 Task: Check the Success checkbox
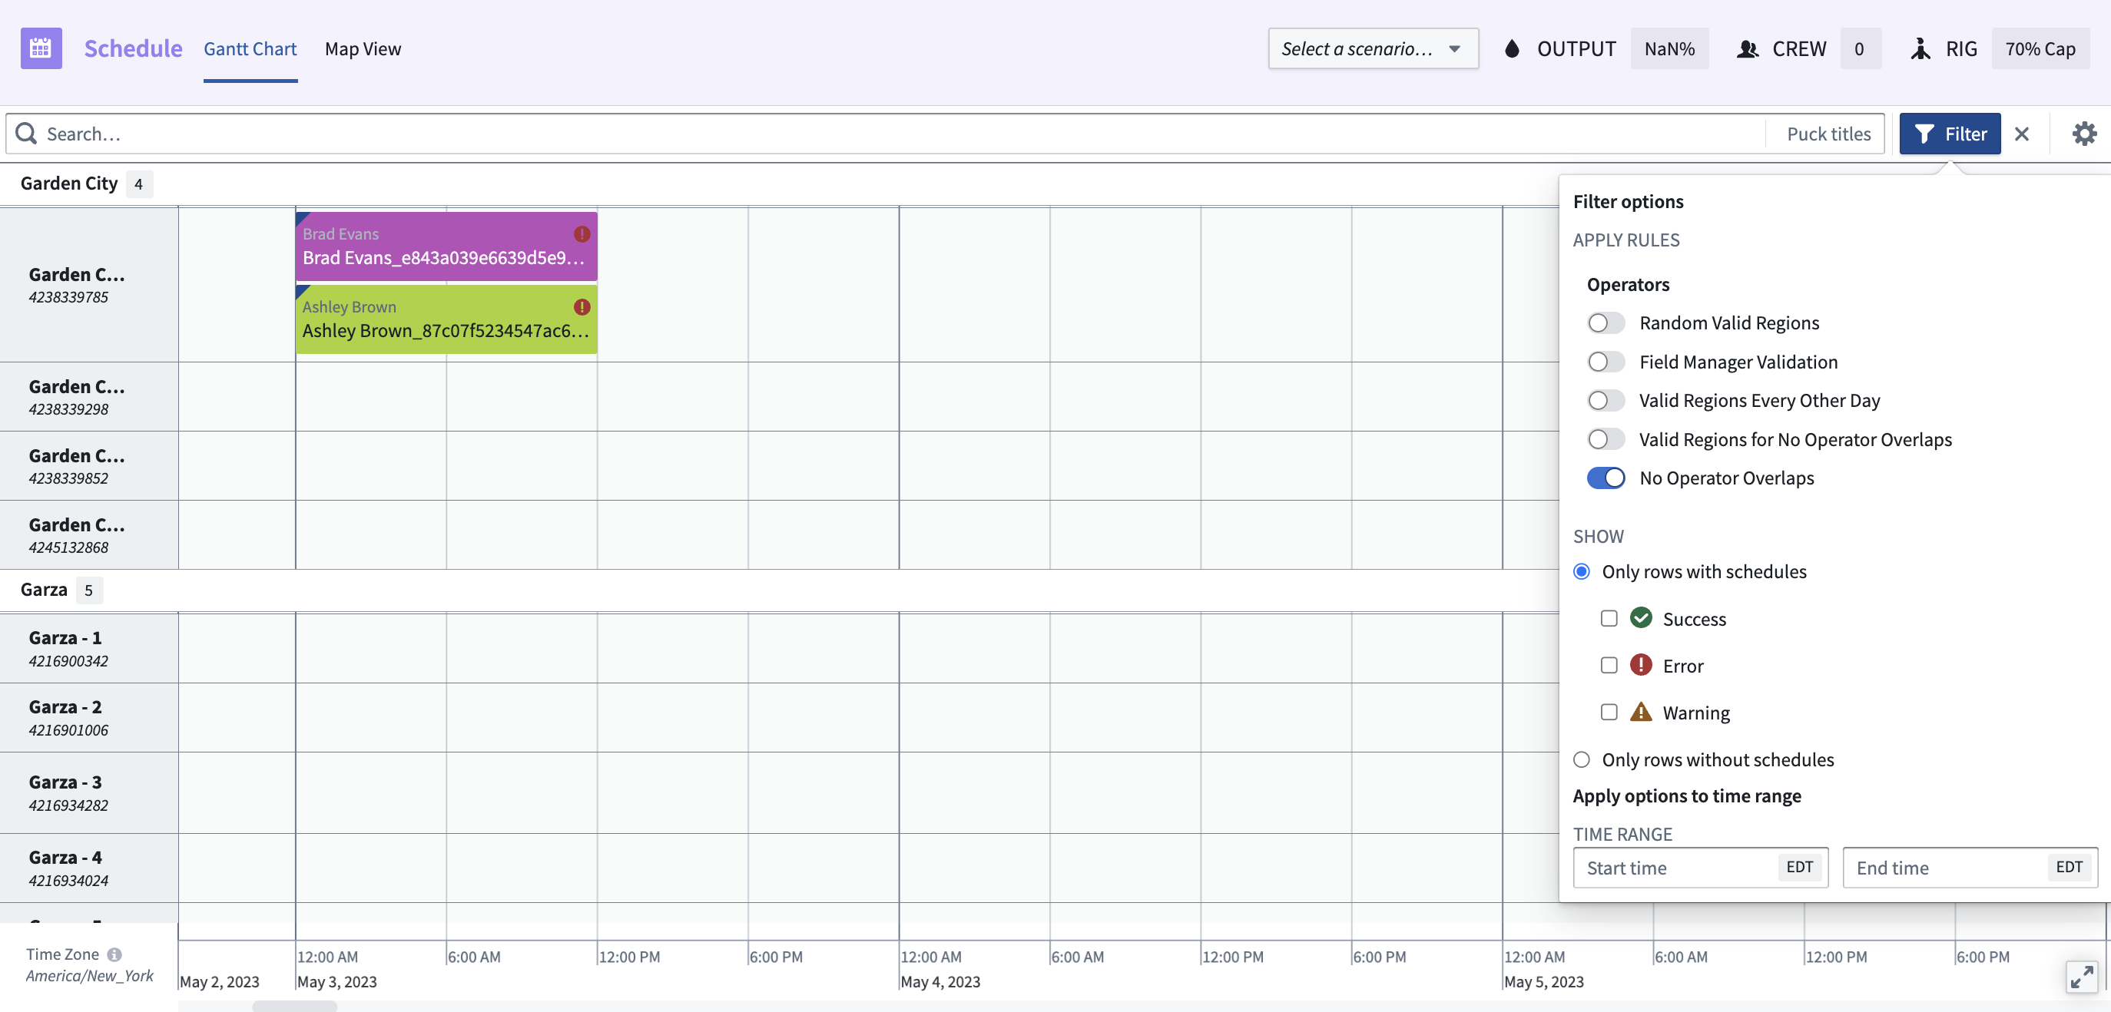click(x=1609, y=618)
